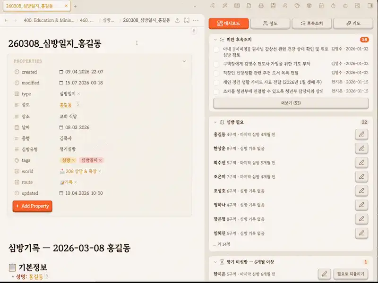Switch to the 성도 tab
This screenshot has height=283, width=378.
pyautogui.click(x=270, y=23)
